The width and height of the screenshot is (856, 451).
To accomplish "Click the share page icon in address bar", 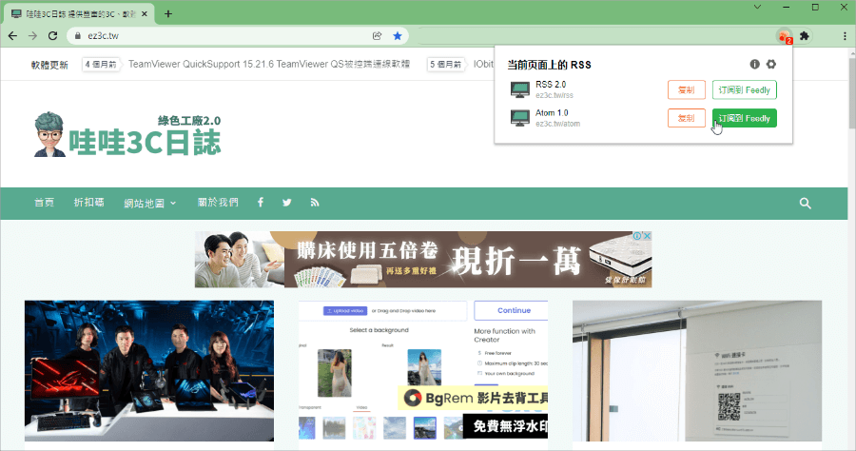I will click(377, 35).
